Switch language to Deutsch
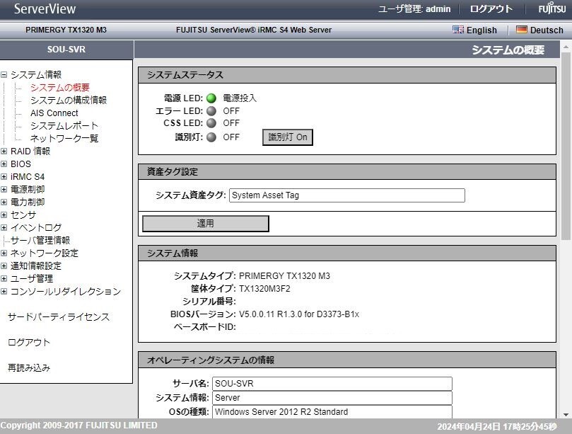Viewport: 572px width, 434px height. pyautogui.click(x=547, y=30)
